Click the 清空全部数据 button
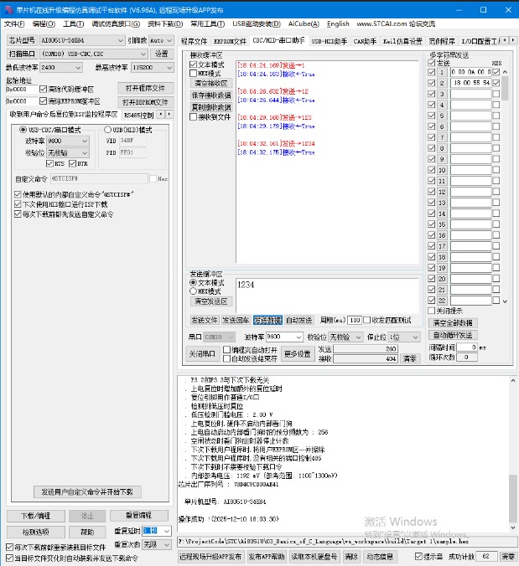 (453, 323)
